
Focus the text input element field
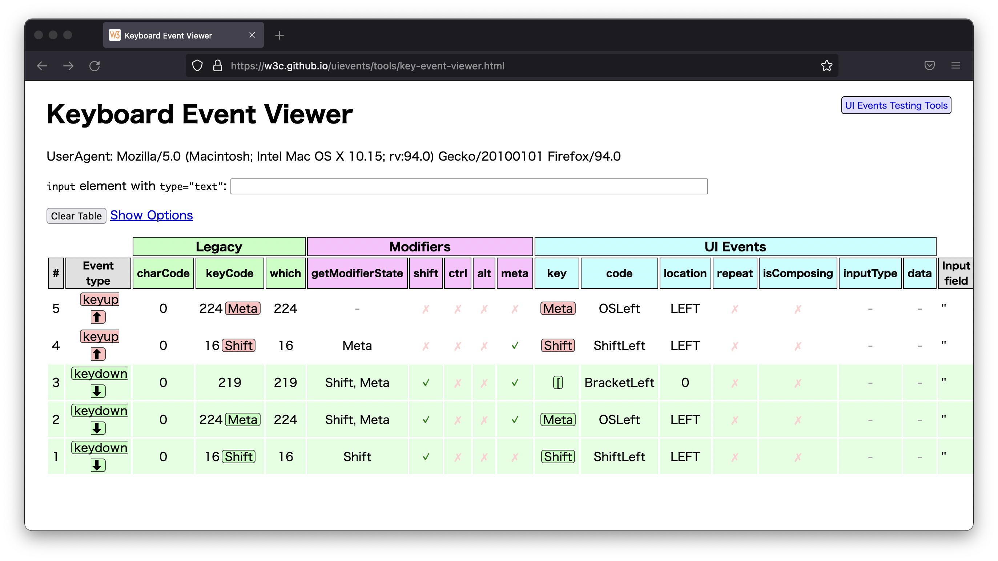pyautogui.click(x=469, y=186)
